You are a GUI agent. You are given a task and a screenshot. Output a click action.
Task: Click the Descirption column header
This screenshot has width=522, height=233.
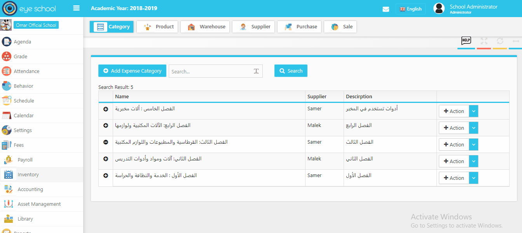(359, 97)
